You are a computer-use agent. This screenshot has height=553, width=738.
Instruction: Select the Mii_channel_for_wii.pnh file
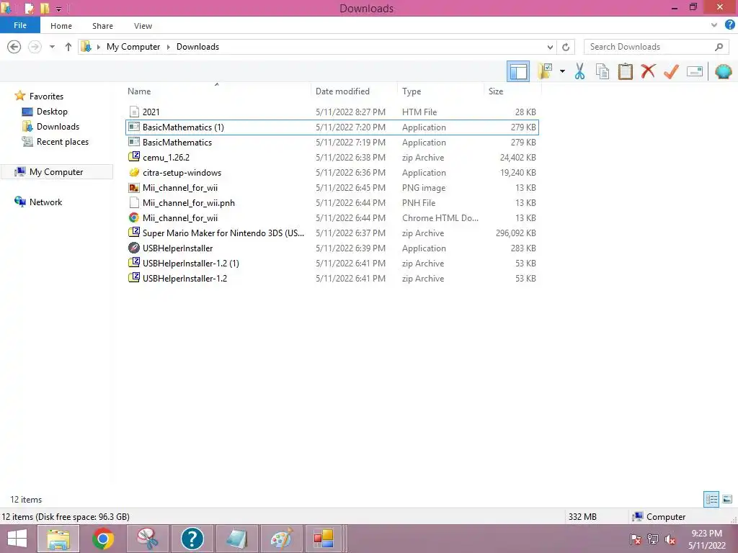coord(332,202)
